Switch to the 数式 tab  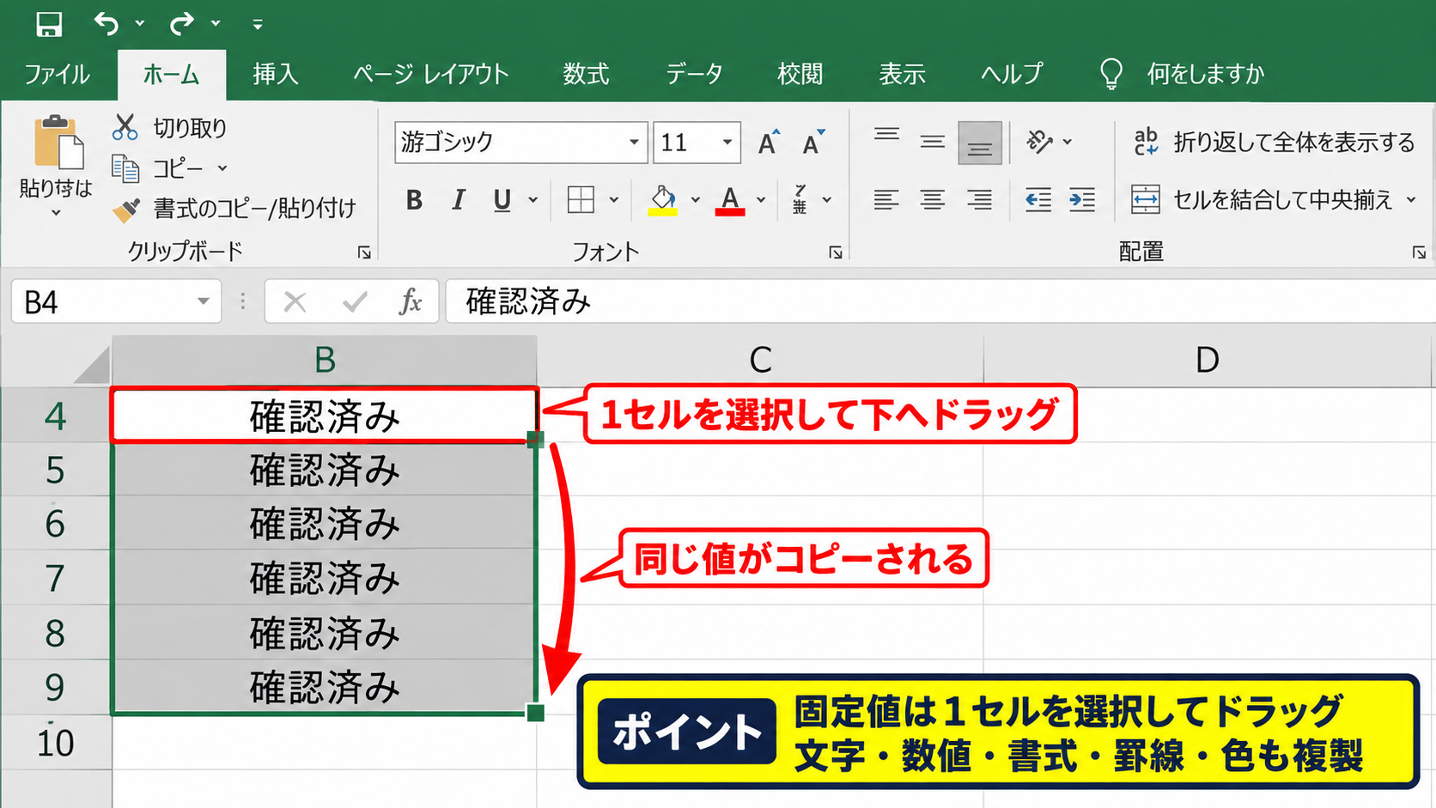(587, 74)
